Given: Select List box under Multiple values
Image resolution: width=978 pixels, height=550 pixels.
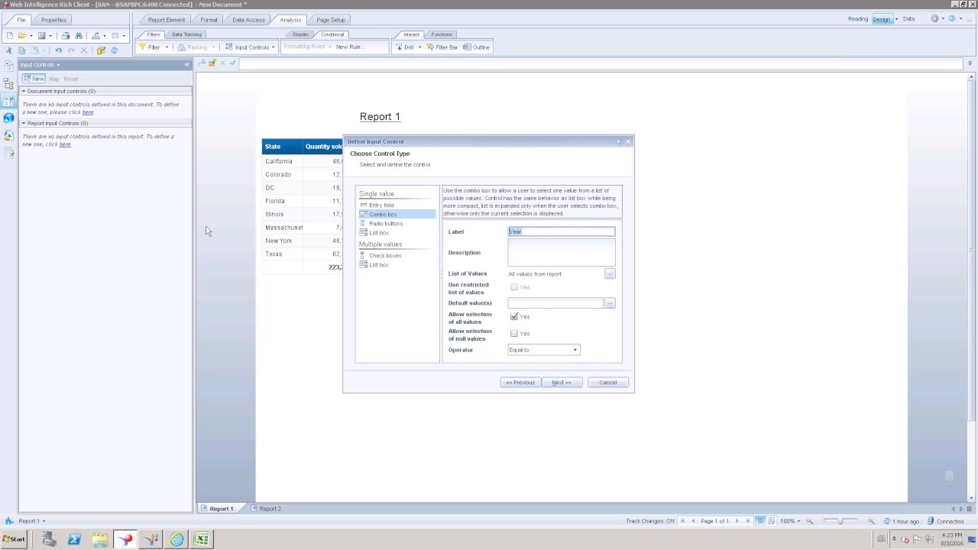Looking at the screenshot, I should click(379, 265).
